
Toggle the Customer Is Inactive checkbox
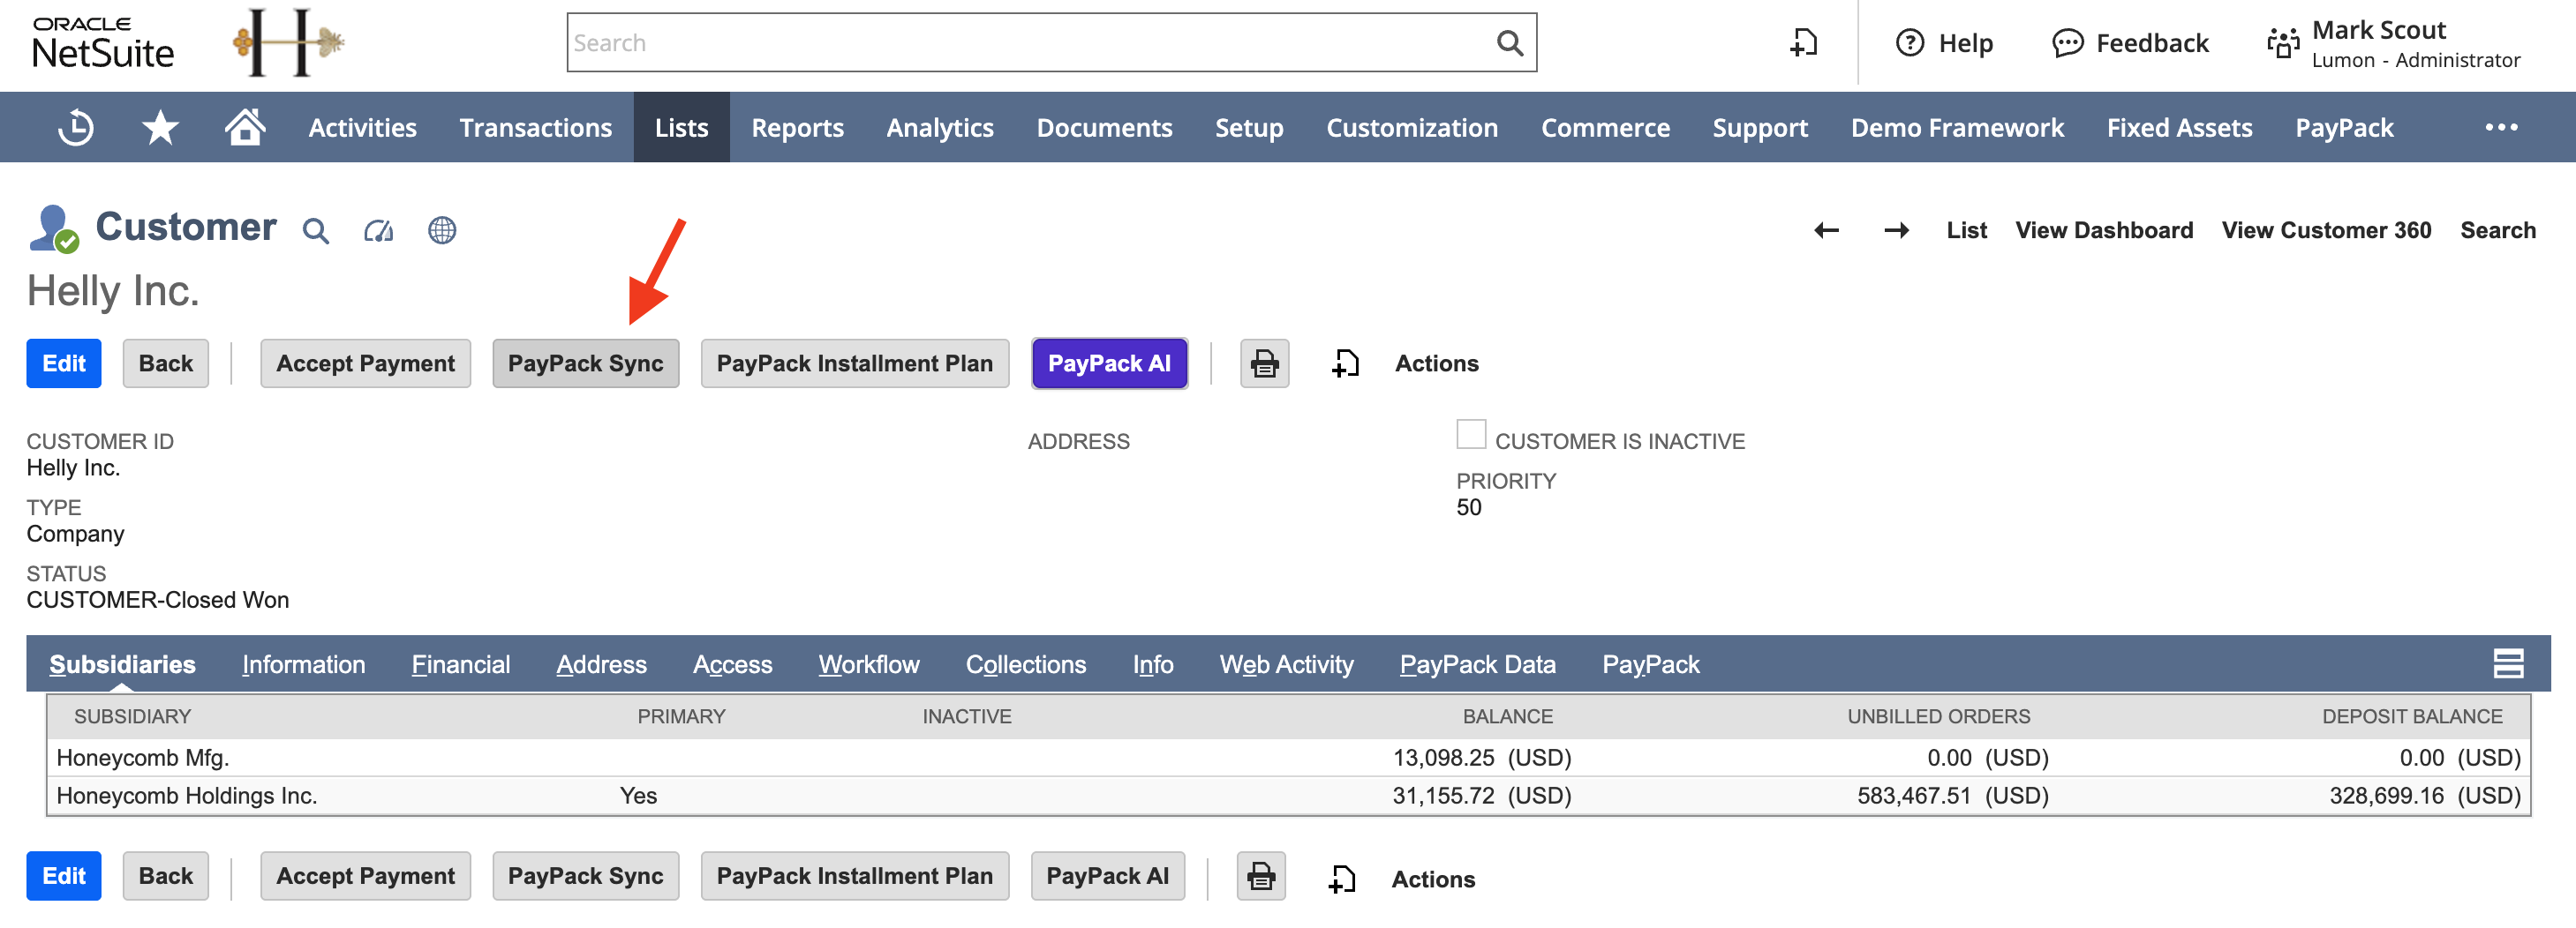(1470, 435)
